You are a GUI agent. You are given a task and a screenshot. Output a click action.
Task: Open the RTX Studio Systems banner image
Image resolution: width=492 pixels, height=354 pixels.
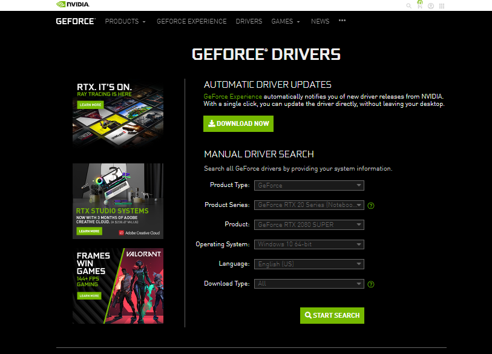coord(118,201)
